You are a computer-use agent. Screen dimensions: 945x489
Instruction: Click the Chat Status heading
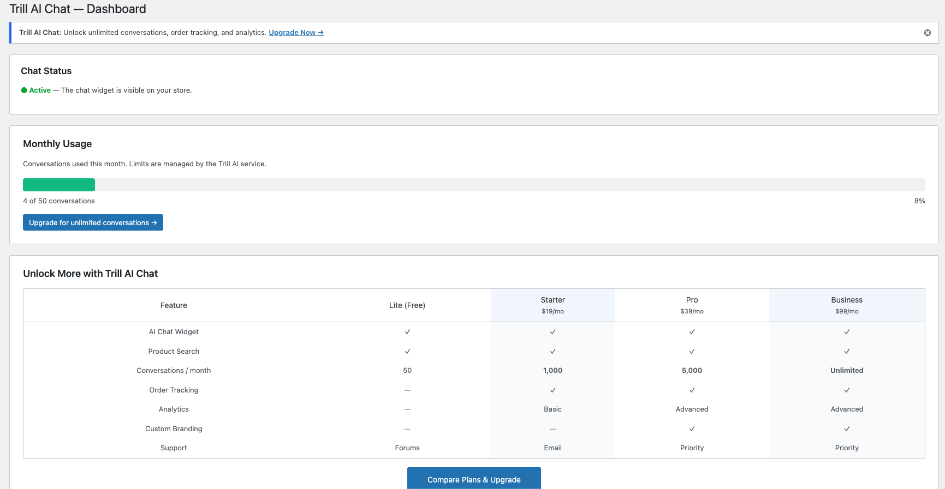(46, 71)
